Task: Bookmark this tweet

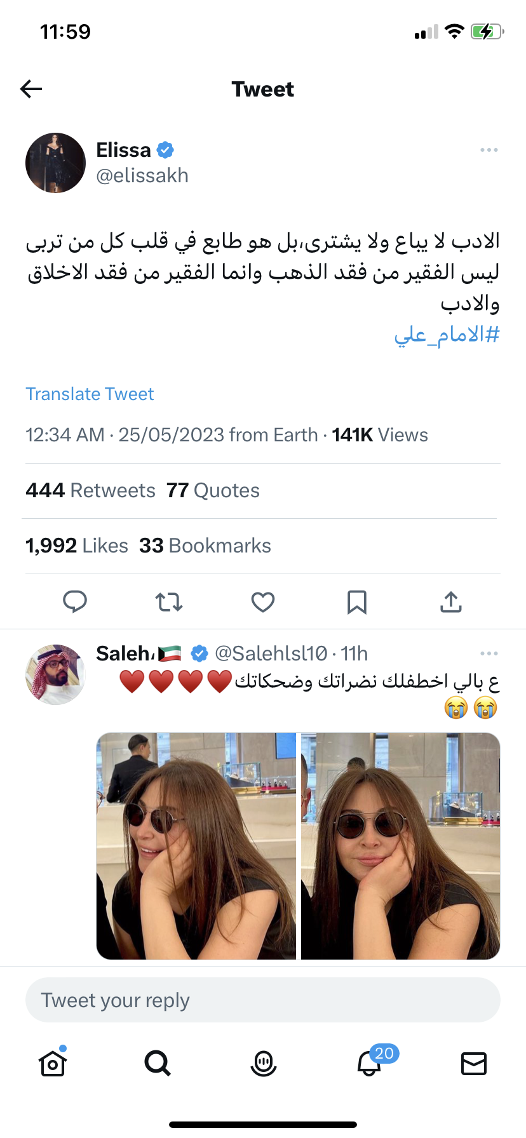Action: point(357,601)
